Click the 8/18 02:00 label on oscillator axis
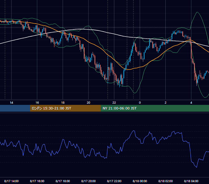The image size is (209, 184). [x=166, y=181]
